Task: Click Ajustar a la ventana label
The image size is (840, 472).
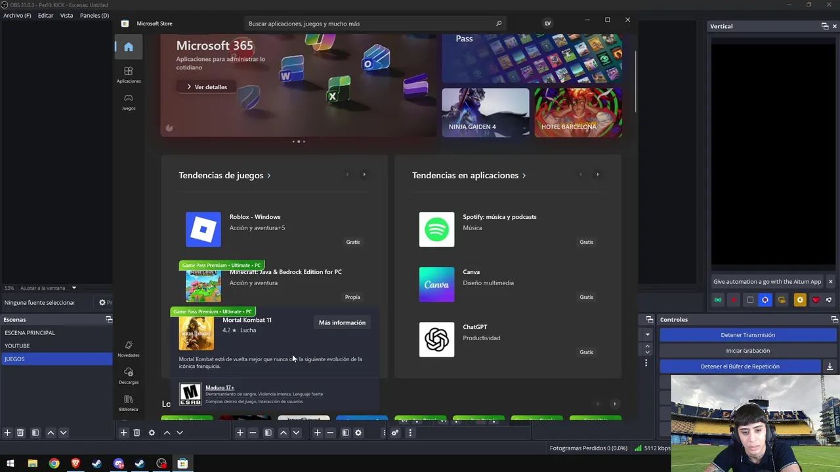Action: click(43, 288)
